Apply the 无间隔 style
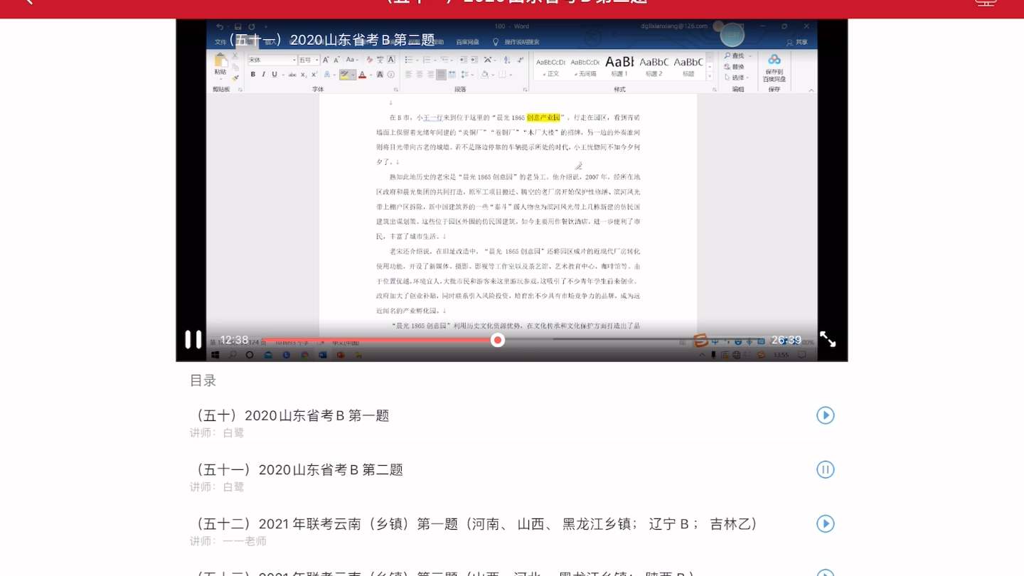Image resolution: width=1024 pixels, height=576 pixels. [x=585, y=67]
